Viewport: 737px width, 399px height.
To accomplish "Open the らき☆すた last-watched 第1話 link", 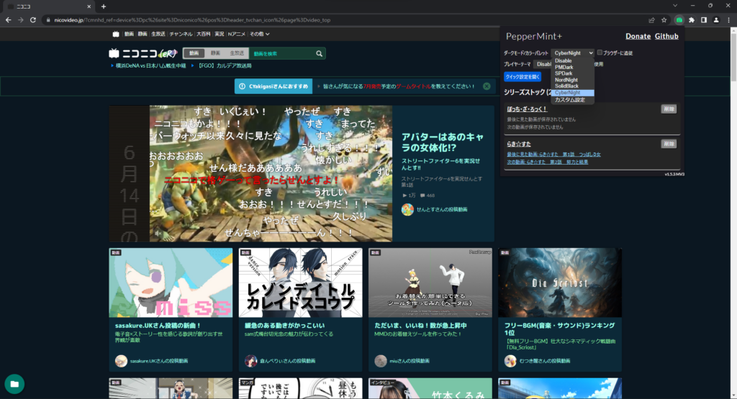I will (553, 154).
